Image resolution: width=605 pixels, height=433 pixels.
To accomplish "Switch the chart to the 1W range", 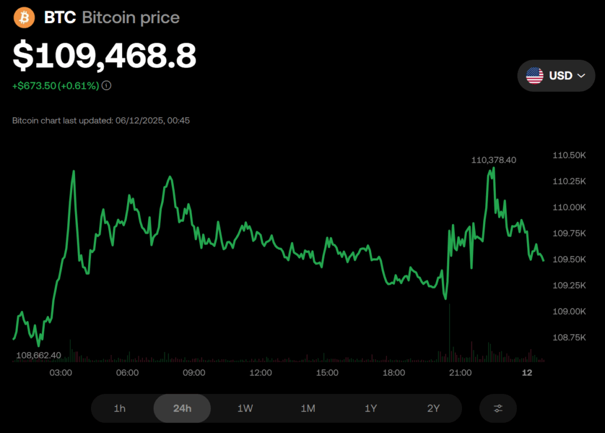I will tap(245, 408).
